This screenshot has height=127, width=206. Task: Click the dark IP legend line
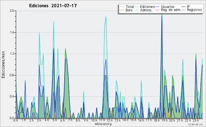184,7
